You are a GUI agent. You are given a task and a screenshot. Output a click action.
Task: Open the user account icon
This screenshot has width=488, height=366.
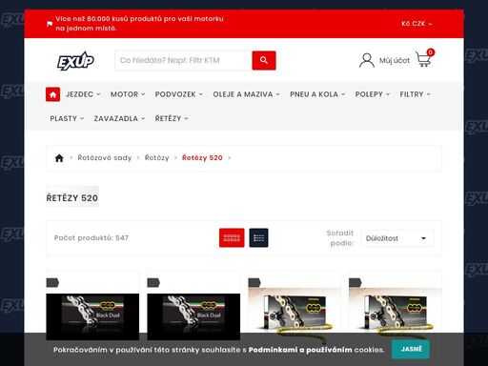click(x=367, y=60)
